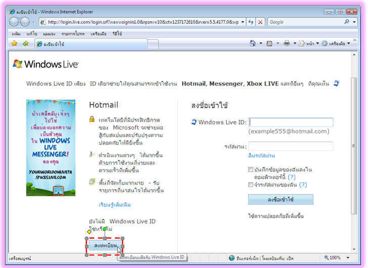Expand the Home button dropdown arrow

tap(261, 43)
